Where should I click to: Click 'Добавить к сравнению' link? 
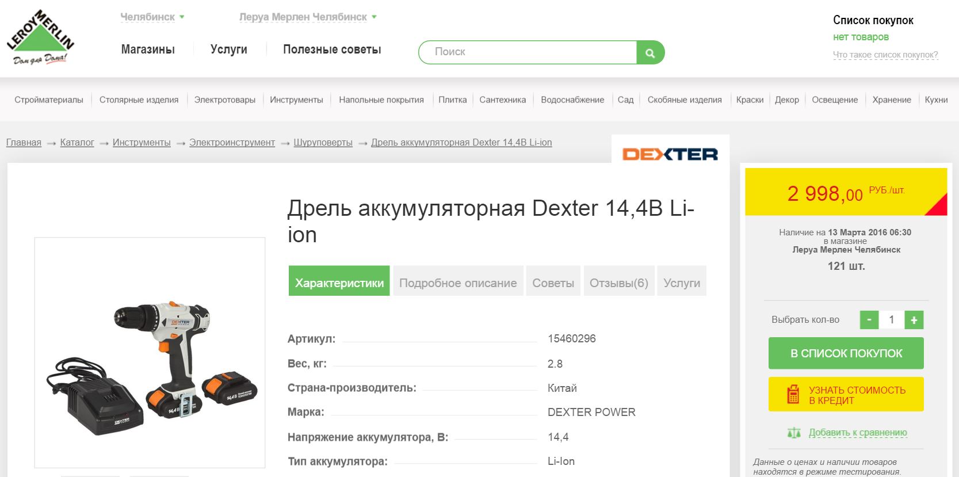click(x=858, y=433)
